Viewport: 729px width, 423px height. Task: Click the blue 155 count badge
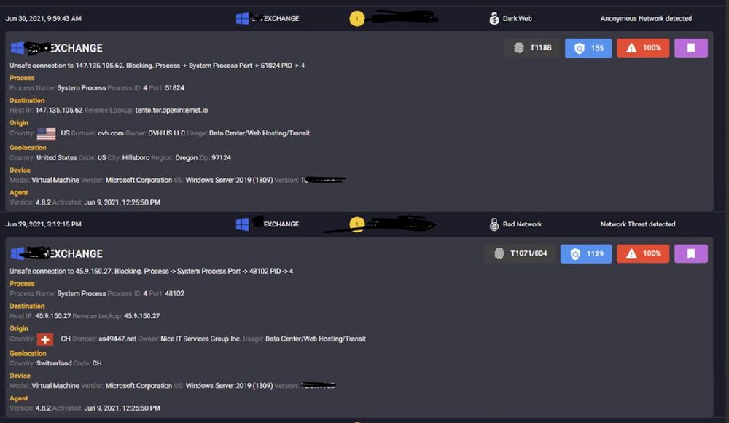pyautogui.click(x=588, y=48)
